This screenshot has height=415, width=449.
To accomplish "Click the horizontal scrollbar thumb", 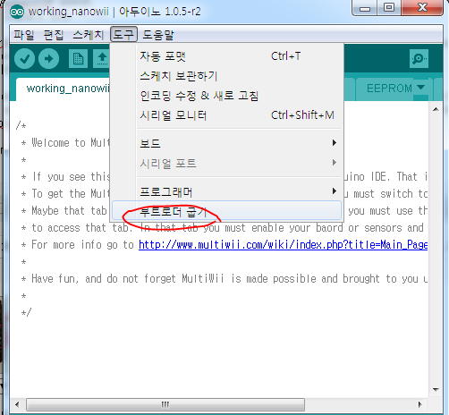I will point(165,404).
